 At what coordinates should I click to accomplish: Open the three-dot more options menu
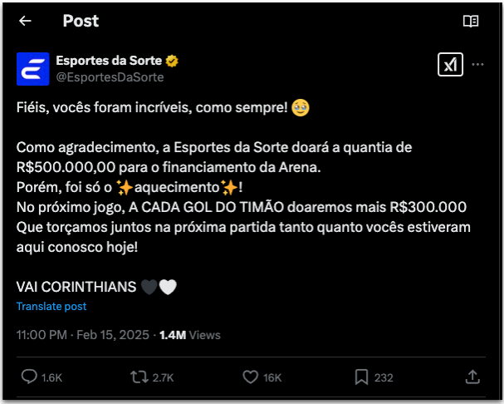(x=478, y=65)
